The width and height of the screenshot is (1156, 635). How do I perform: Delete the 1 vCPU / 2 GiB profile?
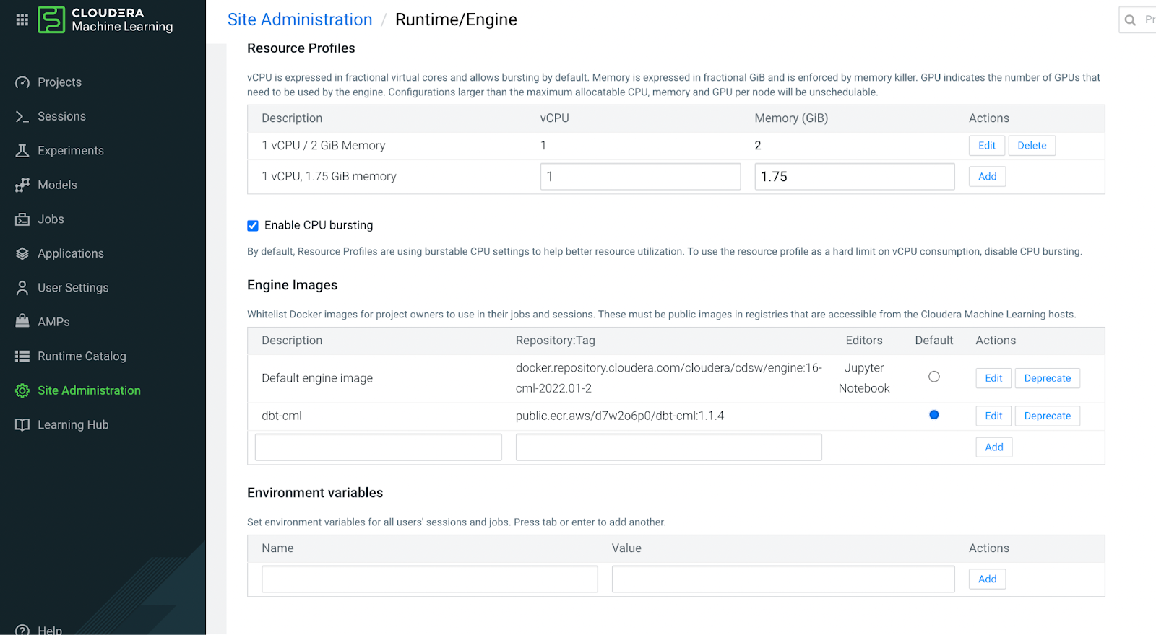tap(1032, 146)
